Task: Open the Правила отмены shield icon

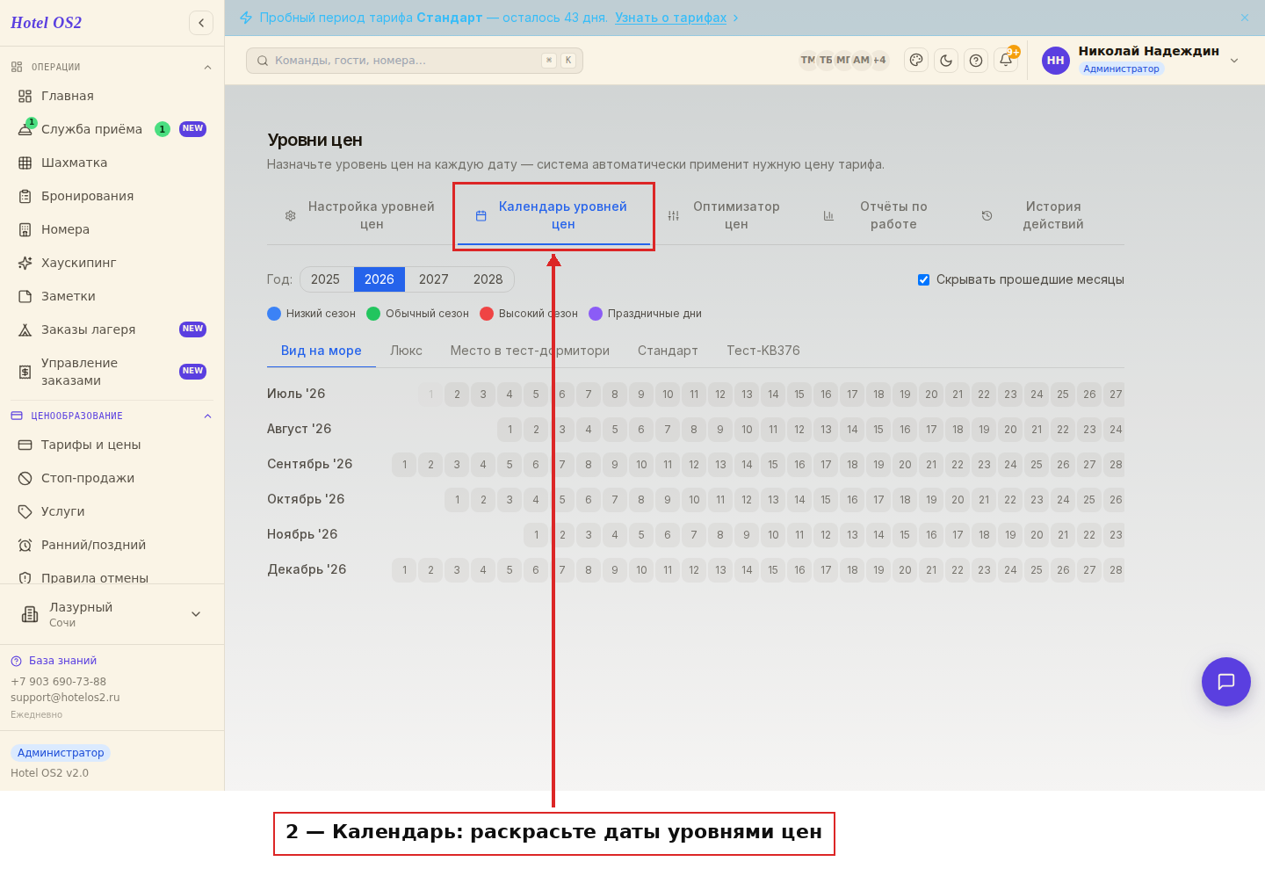Action: [25, 578]
